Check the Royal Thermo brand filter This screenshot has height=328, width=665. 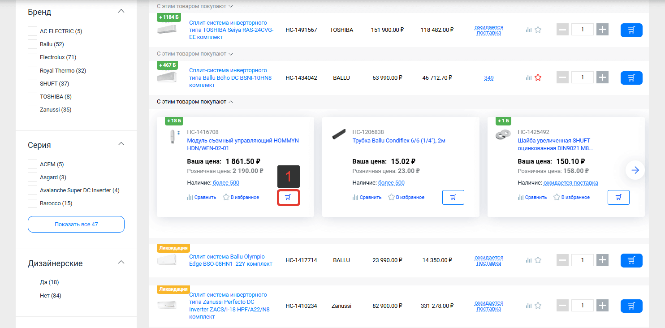click(x=32, y=70)
